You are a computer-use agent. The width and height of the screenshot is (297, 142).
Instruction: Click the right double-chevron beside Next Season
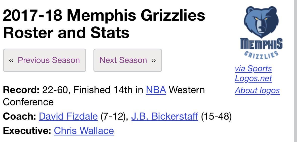tap(154, 60)
